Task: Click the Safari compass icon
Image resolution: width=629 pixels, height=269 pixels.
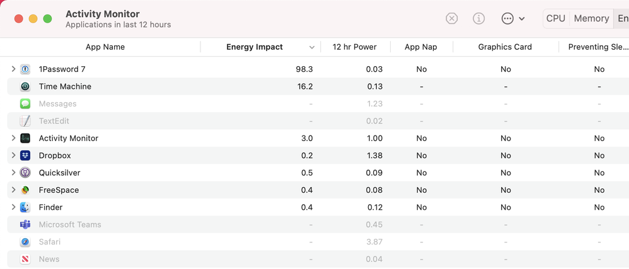Action: pos(25,242)
